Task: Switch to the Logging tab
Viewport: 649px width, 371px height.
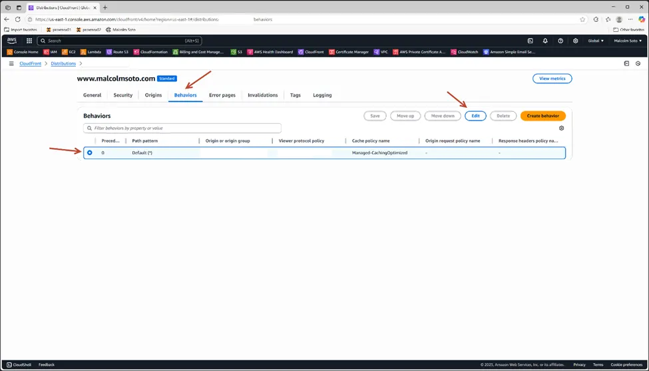Action: tap(322, 95)
